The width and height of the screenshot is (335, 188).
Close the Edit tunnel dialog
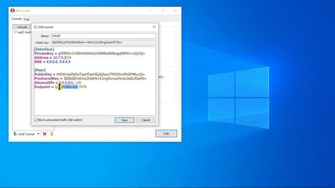point(154,27)
